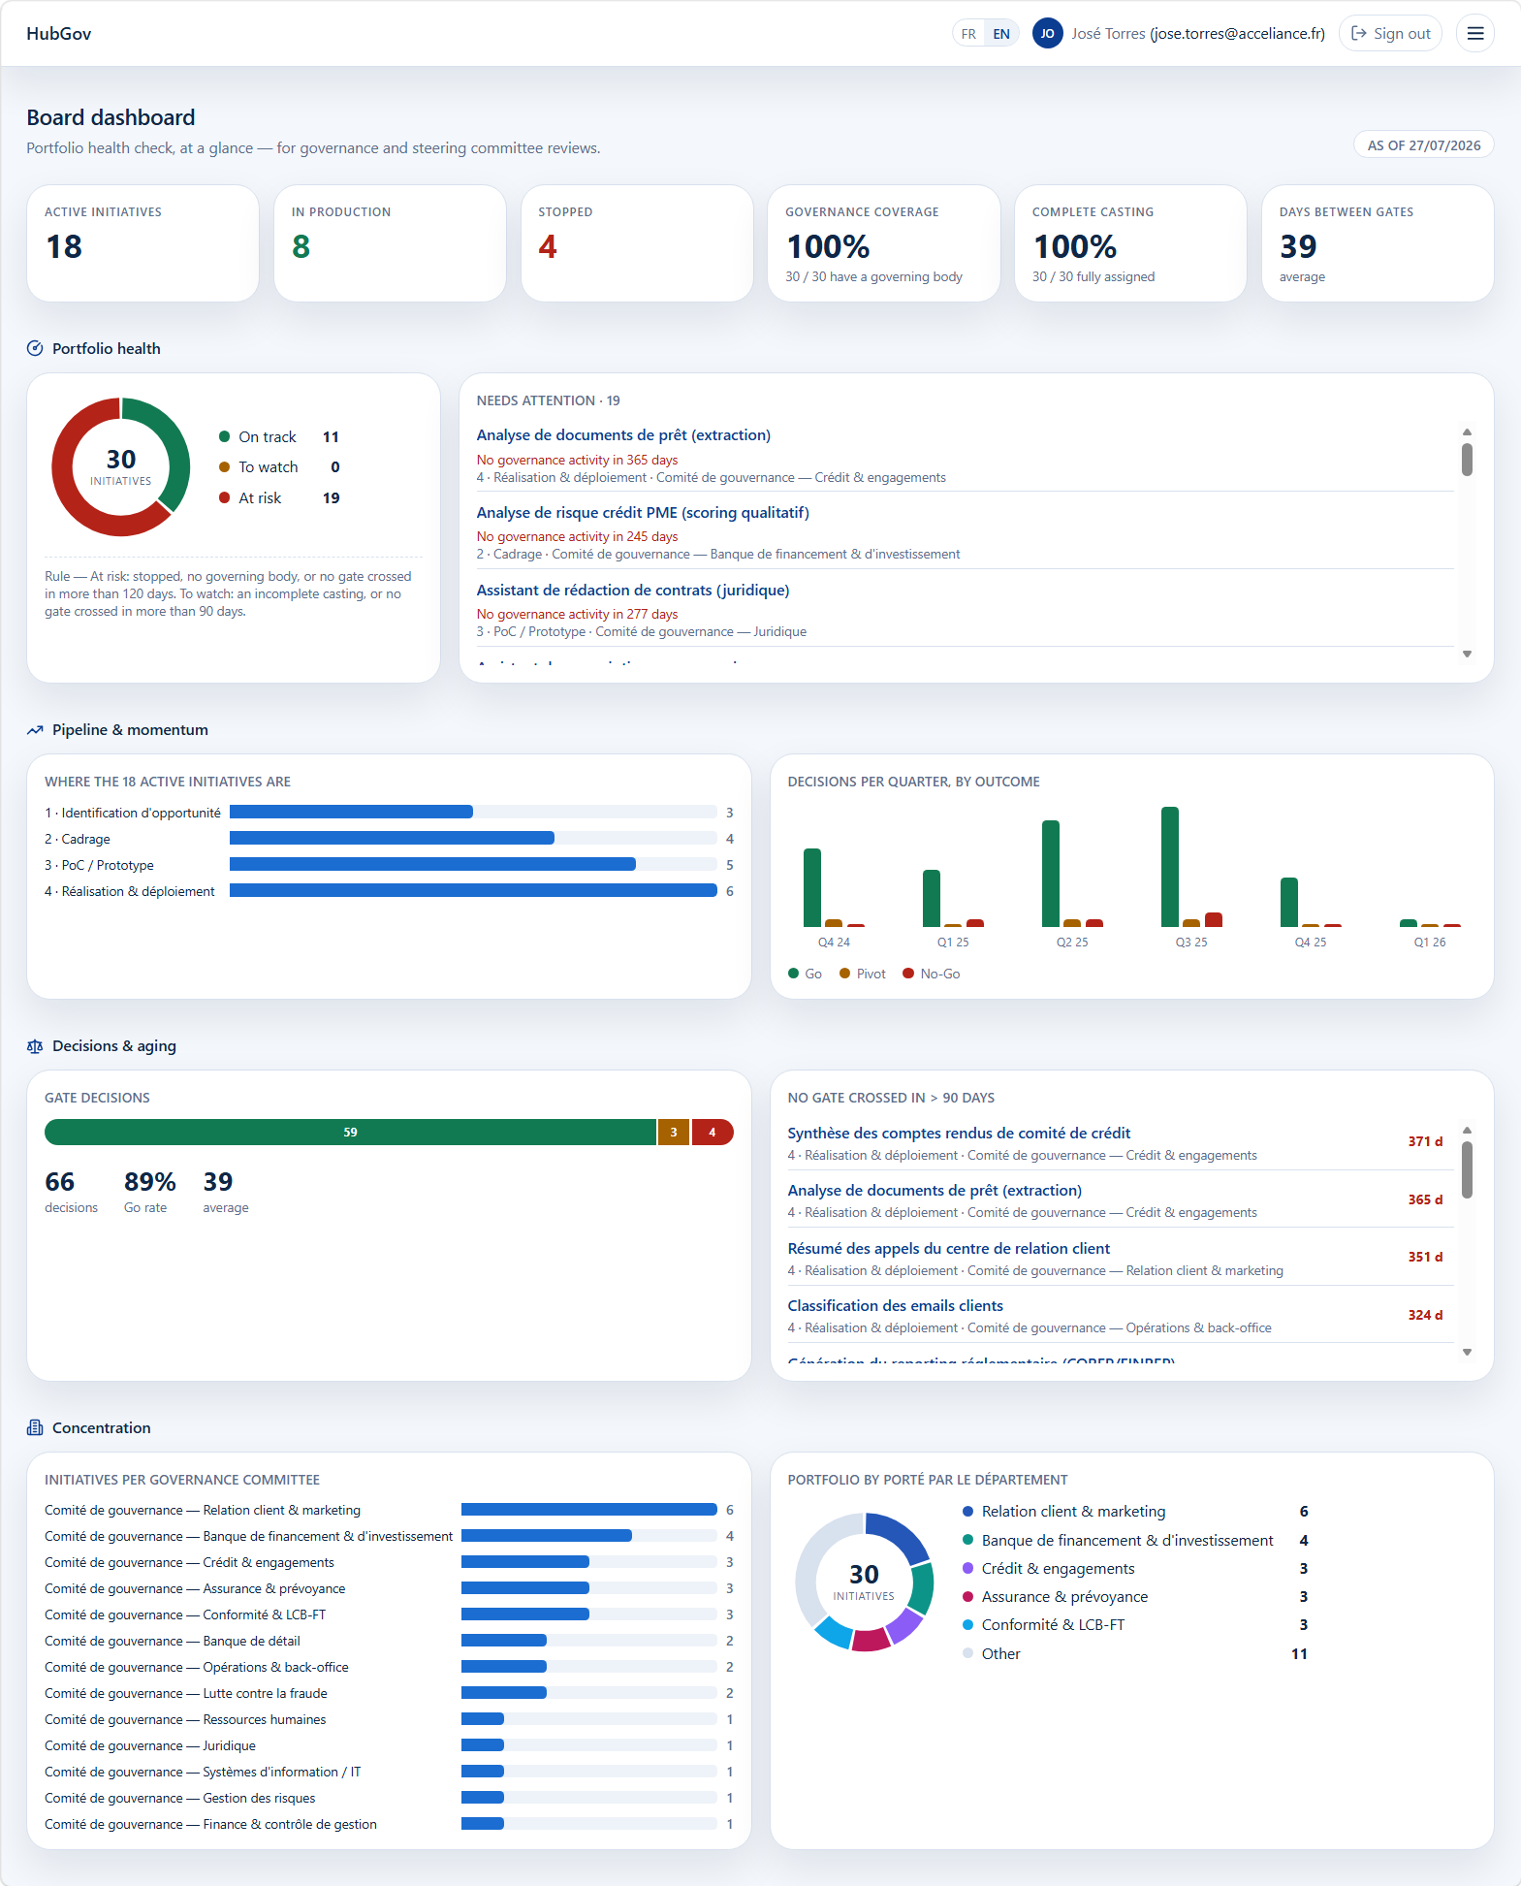Click the no-gate-crossed list scroll-up arrow
The image size is (1521, 1886).
[x=1467, y=1131]
